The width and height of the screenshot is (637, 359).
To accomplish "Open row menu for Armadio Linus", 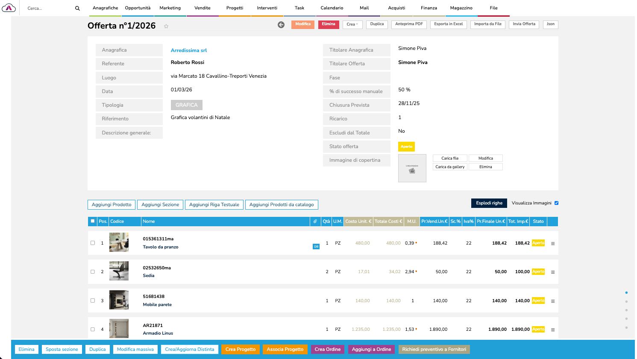I will (553, 330).
